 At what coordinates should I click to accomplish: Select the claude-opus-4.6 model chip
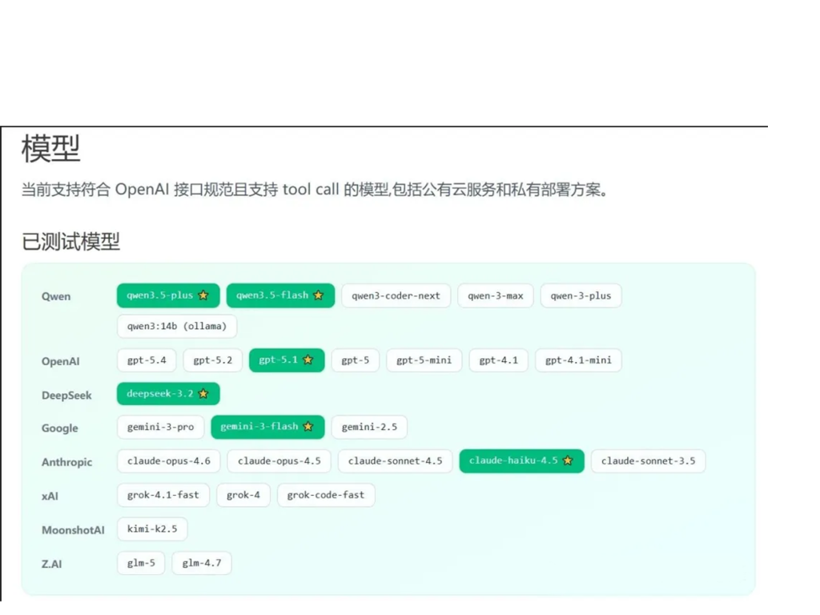pyautogui.click(x=169, y=460)
